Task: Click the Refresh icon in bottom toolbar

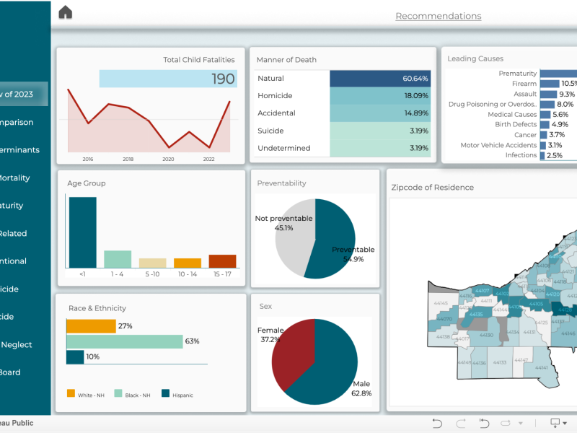Action: (x=506, y=423)
